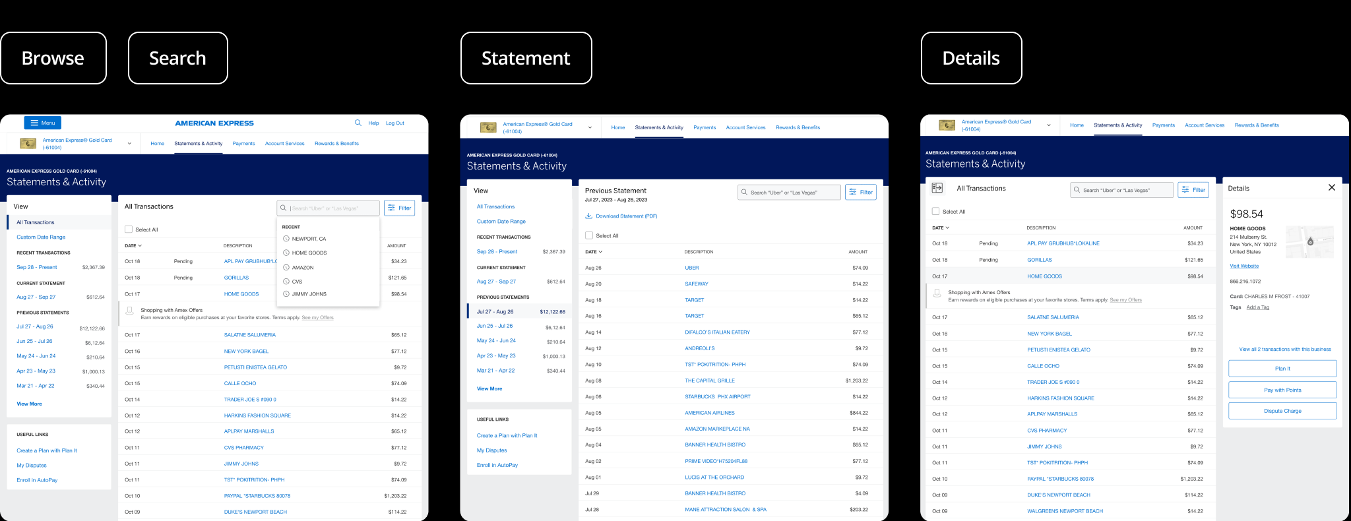This screenshot has width=1351, height=521.
Task: Click the Log Out link
Action: coord(395,123)
